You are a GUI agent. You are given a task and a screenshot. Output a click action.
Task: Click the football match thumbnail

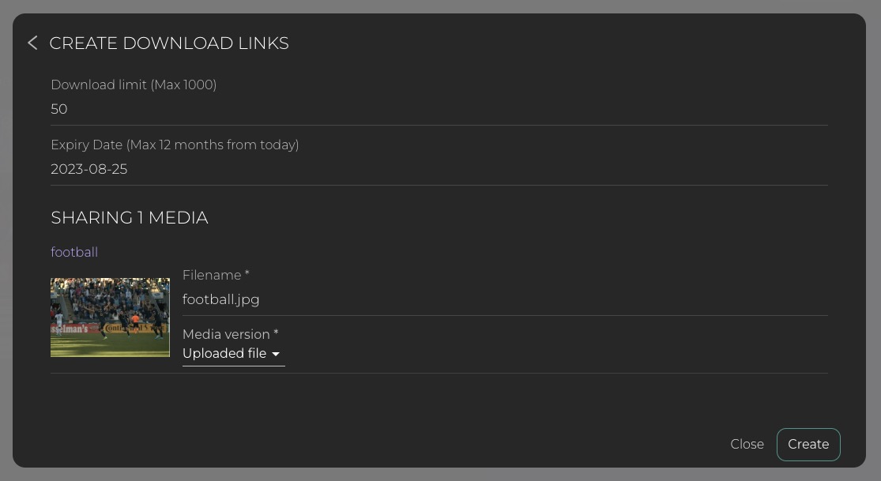click(110, 318)
